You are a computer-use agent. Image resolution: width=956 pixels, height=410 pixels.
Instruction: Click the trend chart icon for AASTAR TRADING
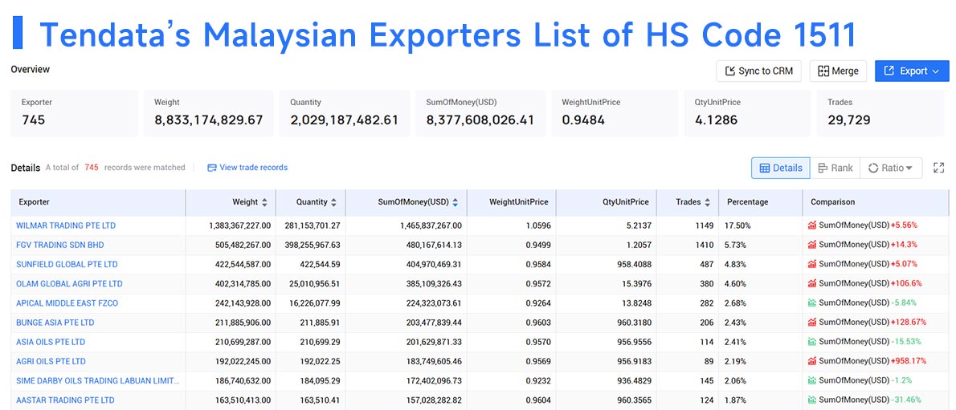[812, 400]
